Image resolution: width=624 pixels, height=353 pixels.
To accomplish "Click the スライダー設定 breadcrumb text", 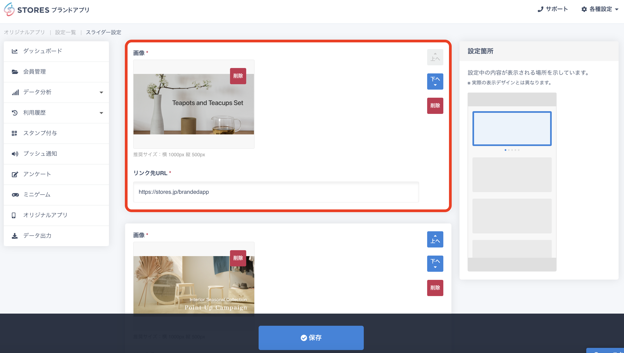I will [104, 32].
